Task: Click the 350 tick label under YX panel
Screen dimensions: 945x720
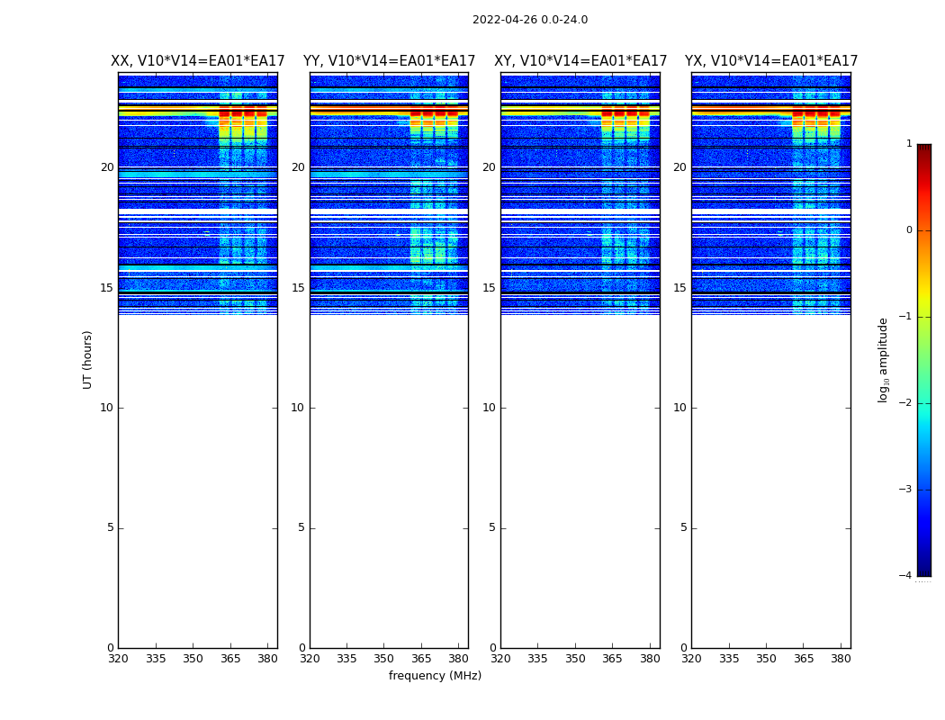Action: point(766,660)
